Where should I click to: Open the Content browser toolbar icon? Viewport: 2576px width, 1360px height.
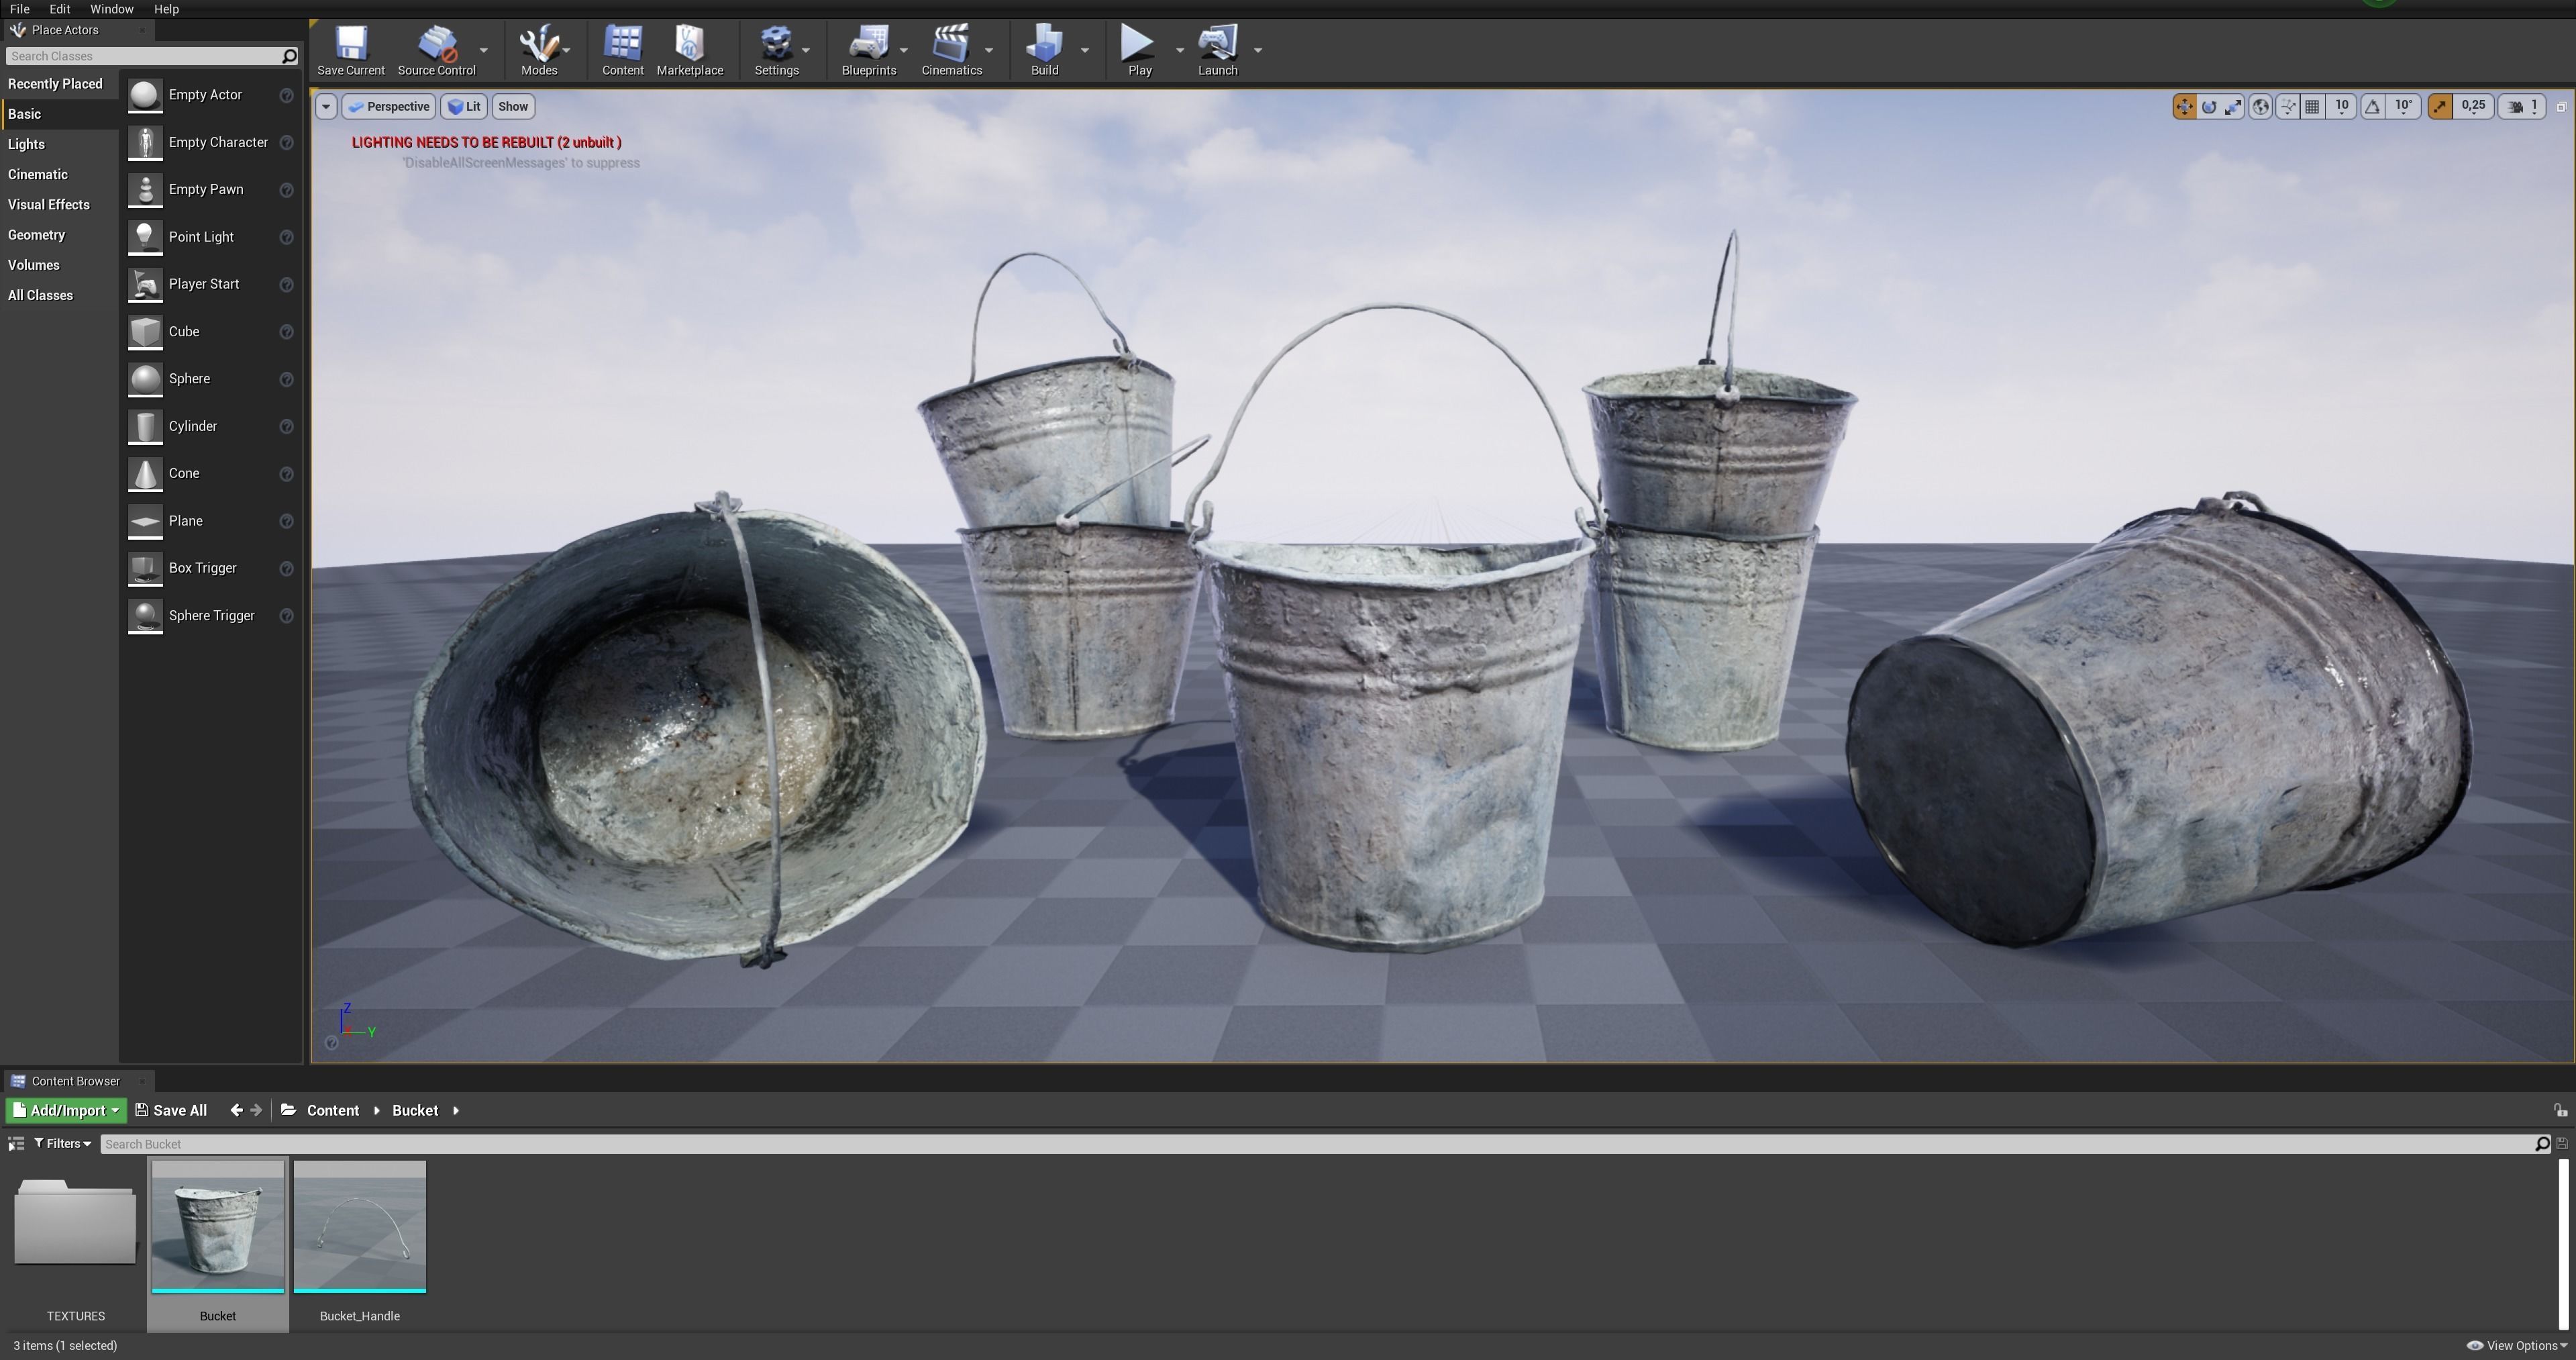pyautogui.click(x=622, y=44)
